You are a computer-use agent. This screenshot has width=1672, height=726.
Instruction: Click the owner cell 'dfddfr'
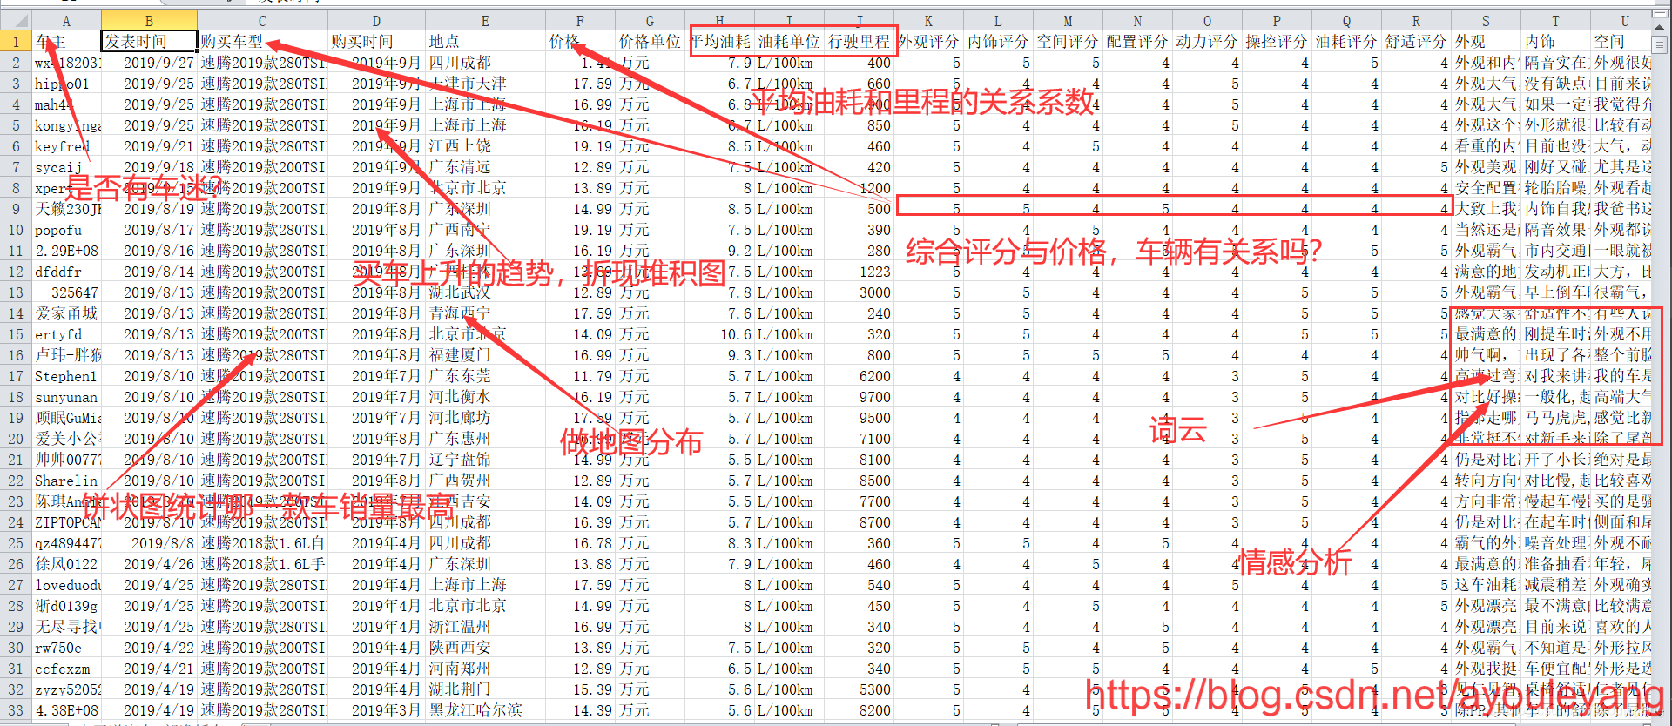(x=66, y=272)
